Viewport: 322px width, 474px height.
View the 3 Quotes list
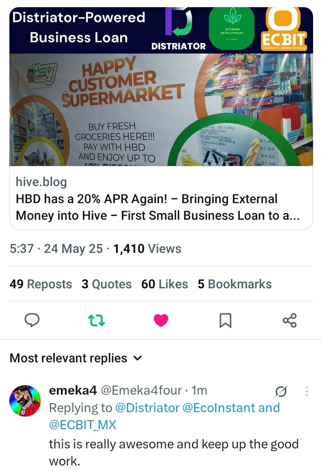tap(107, 284)
